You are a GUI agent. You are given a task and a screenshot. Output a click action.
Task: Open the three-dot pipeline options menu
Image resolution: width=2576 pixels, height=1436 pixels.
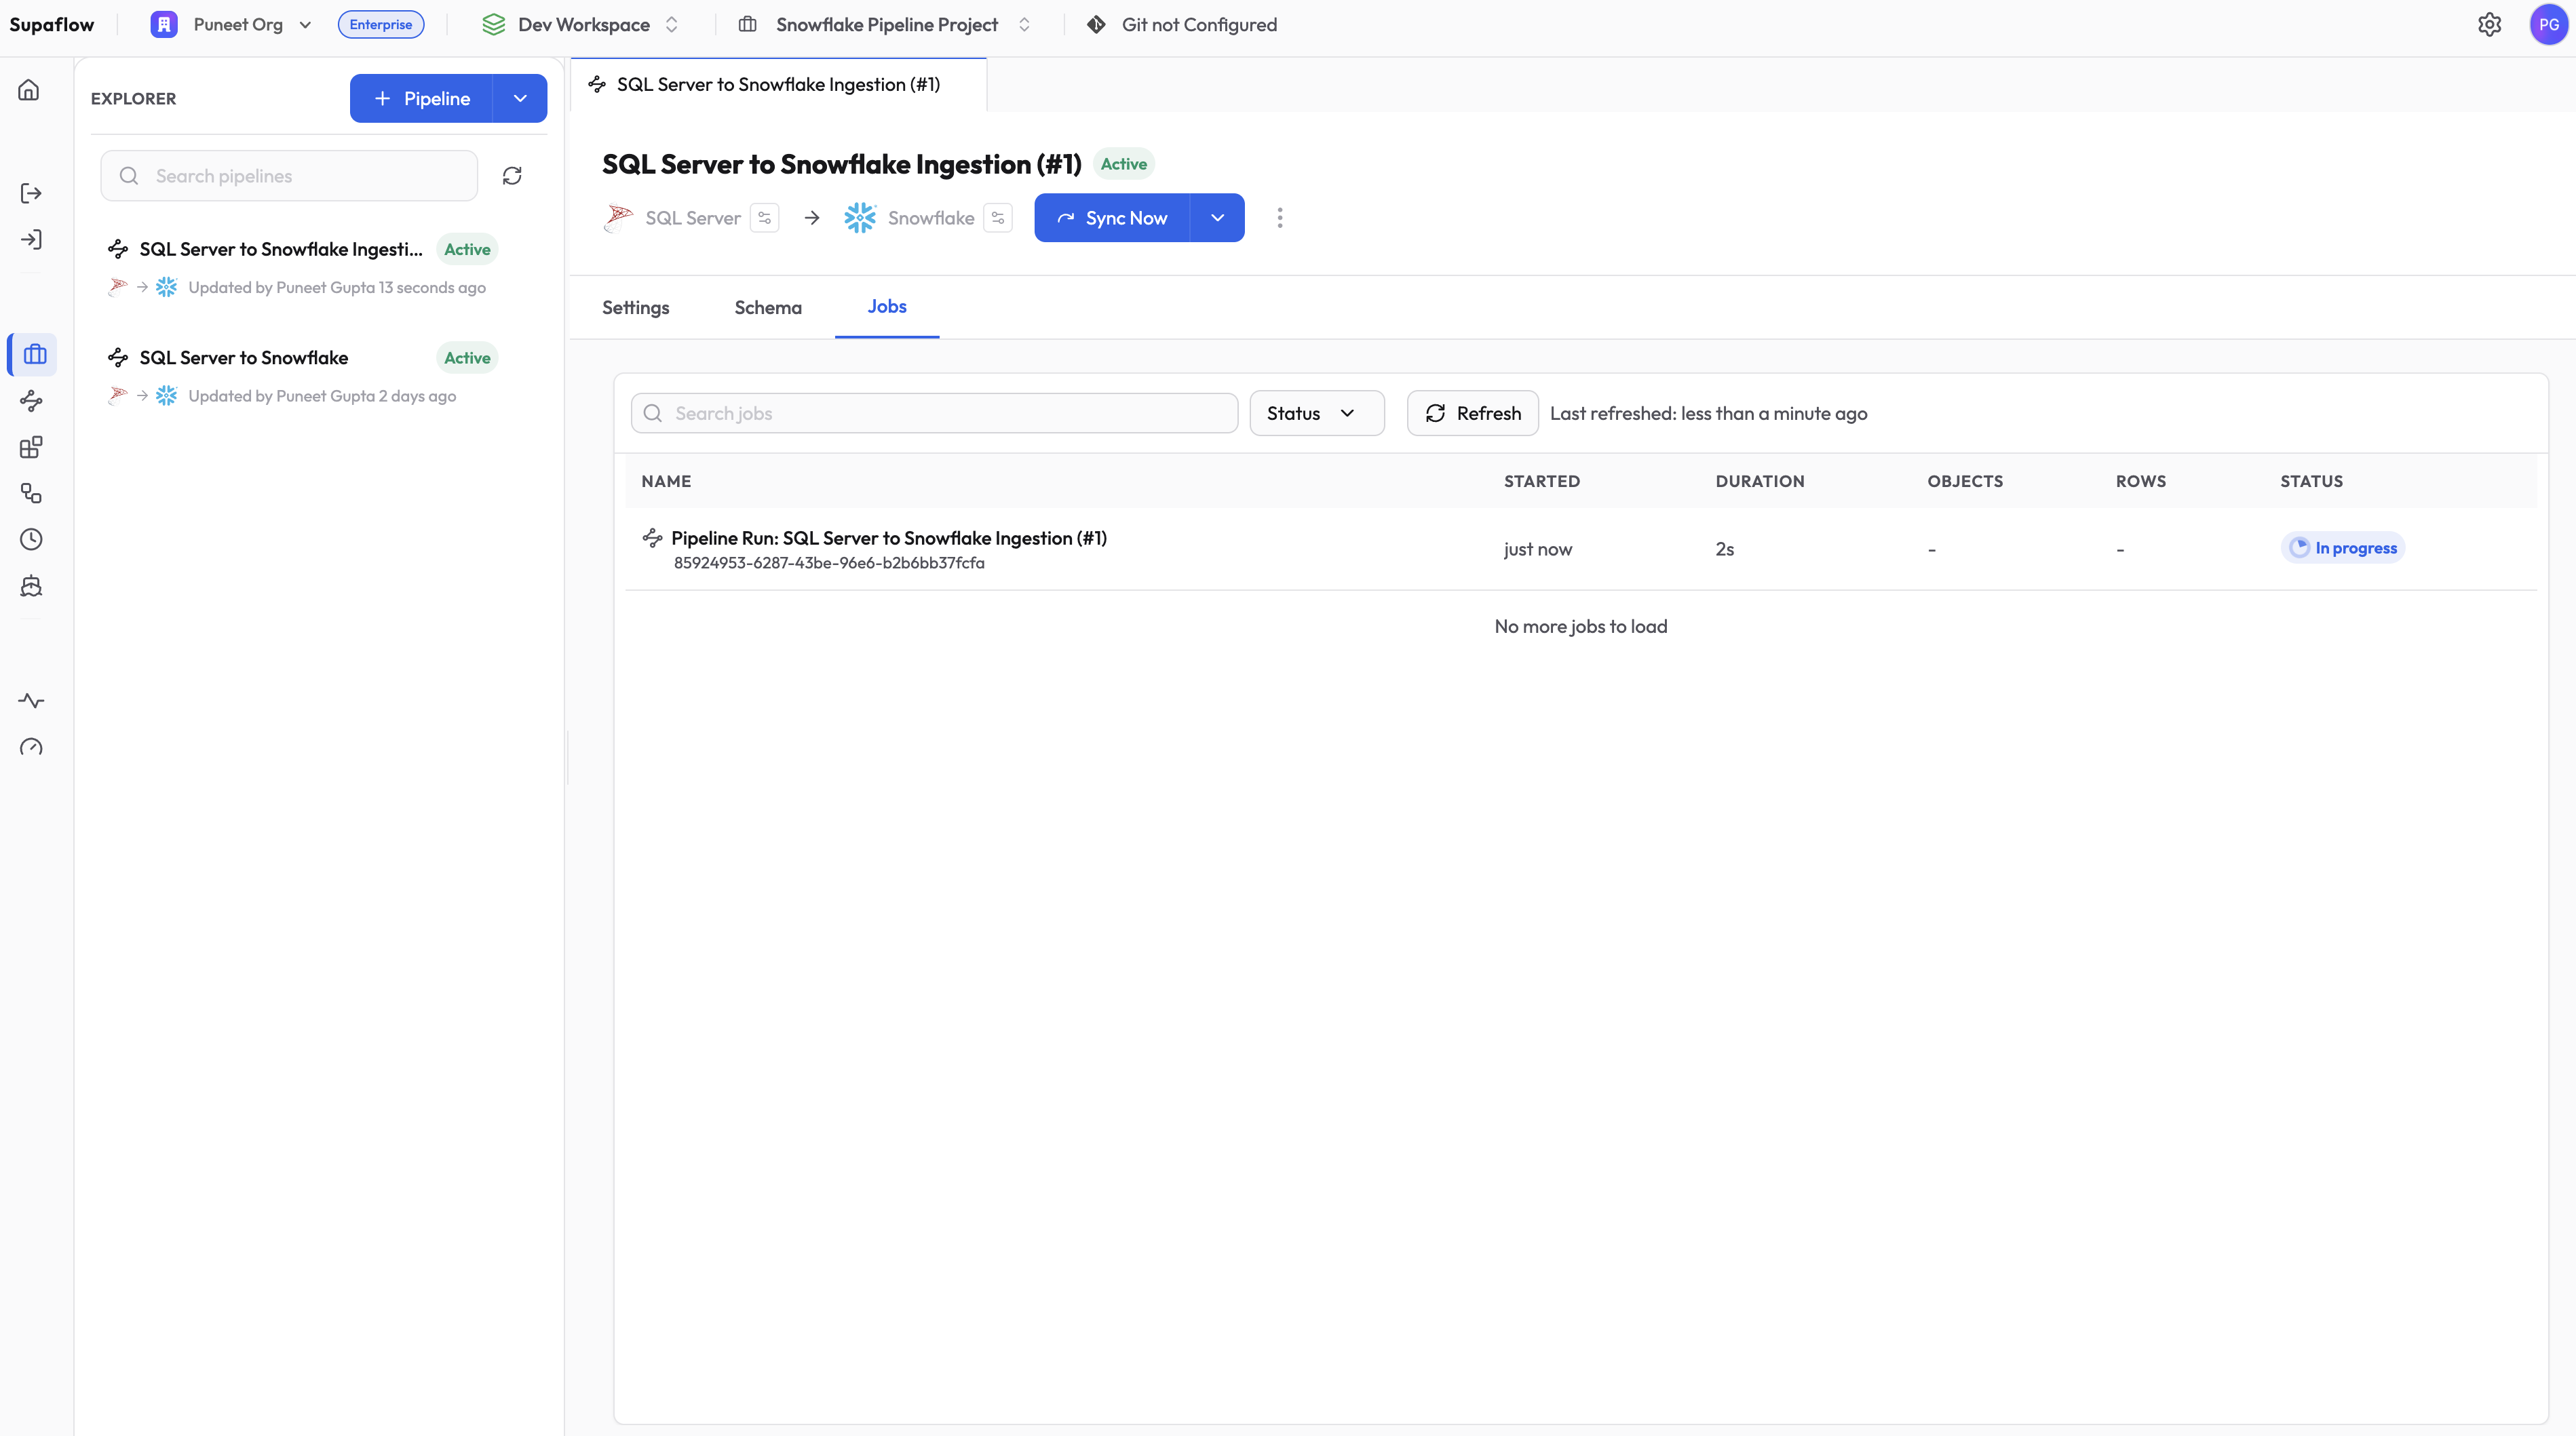point(1279,218)
